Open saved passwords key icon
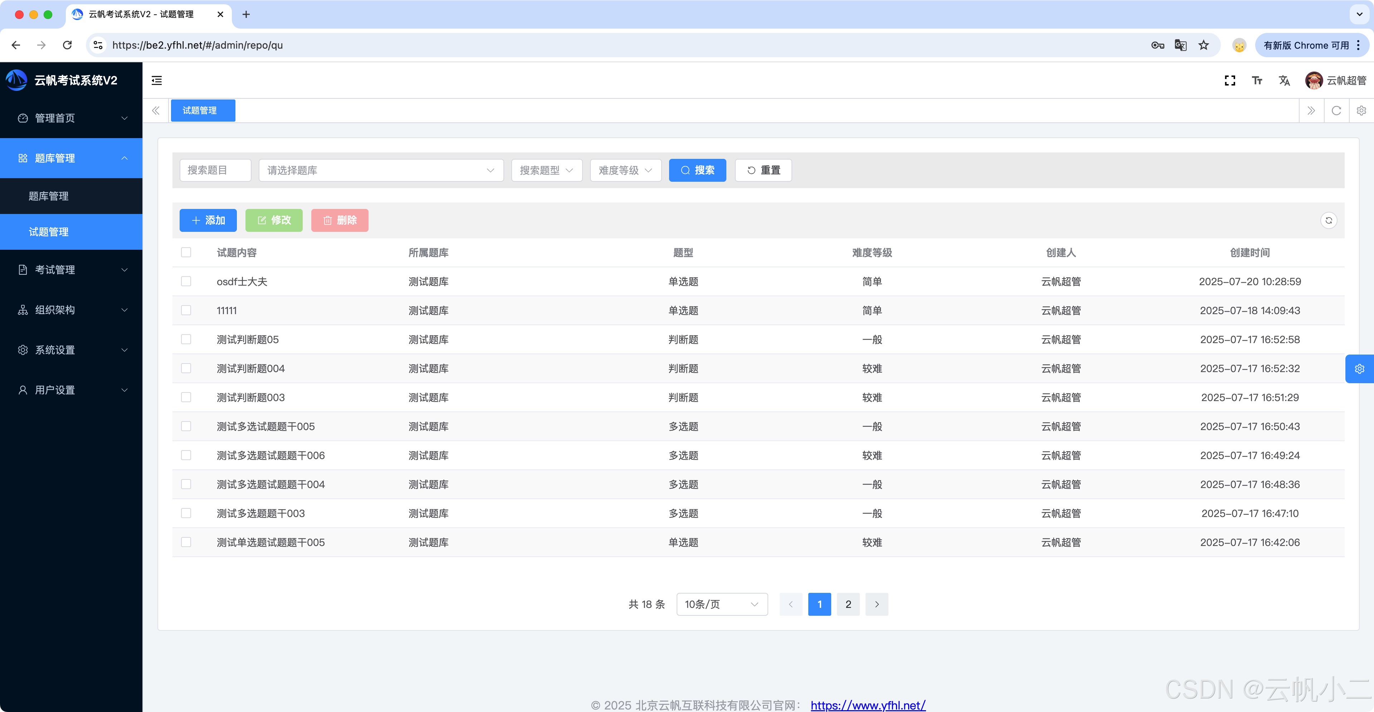The height and width of the screenshot is (712, 1374). click(x=1158, y=45)
